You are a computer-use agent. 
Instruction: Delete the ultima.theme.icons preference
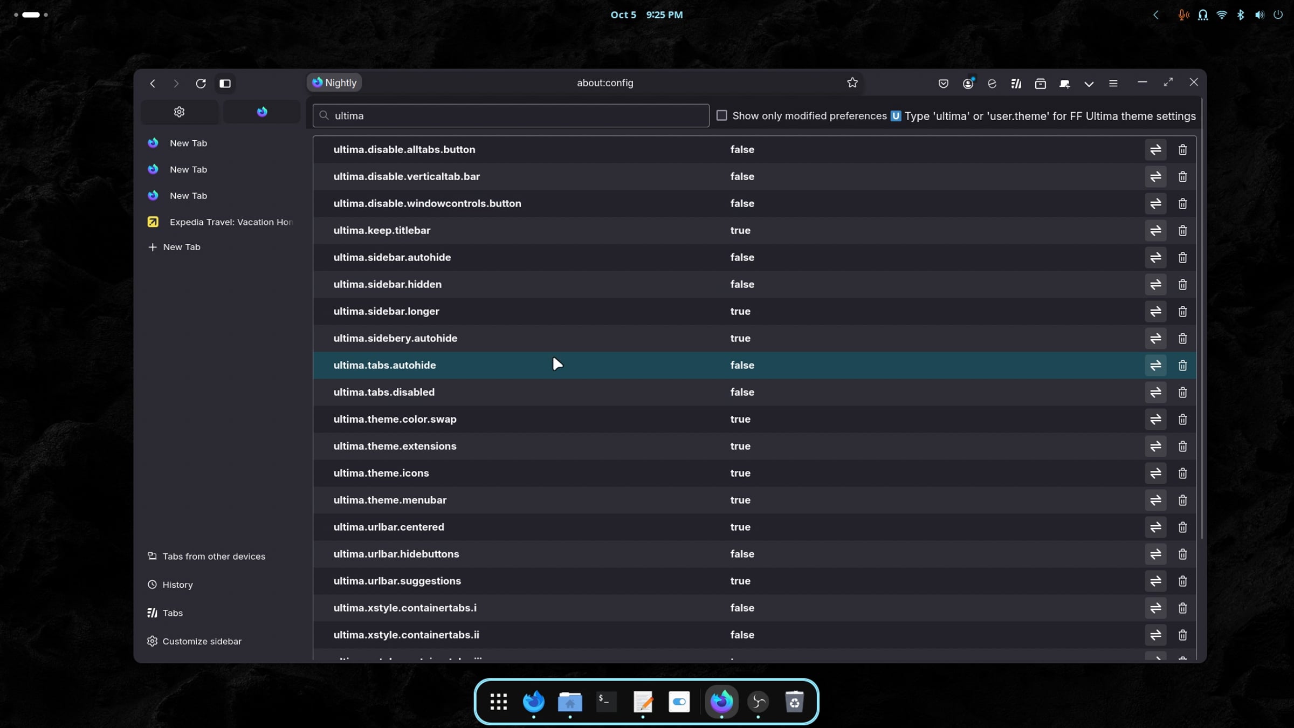[1182, 473]
